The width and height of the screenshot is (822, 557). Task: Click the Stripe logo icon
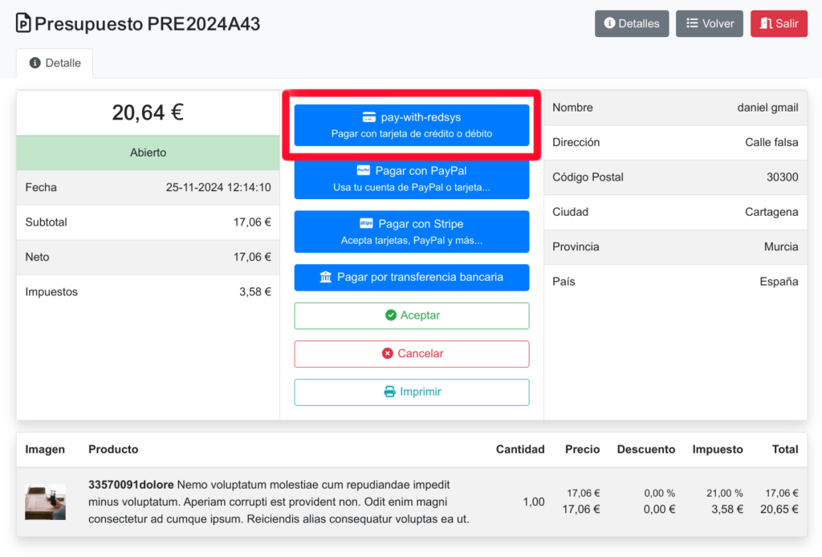(x=366, y=224)
